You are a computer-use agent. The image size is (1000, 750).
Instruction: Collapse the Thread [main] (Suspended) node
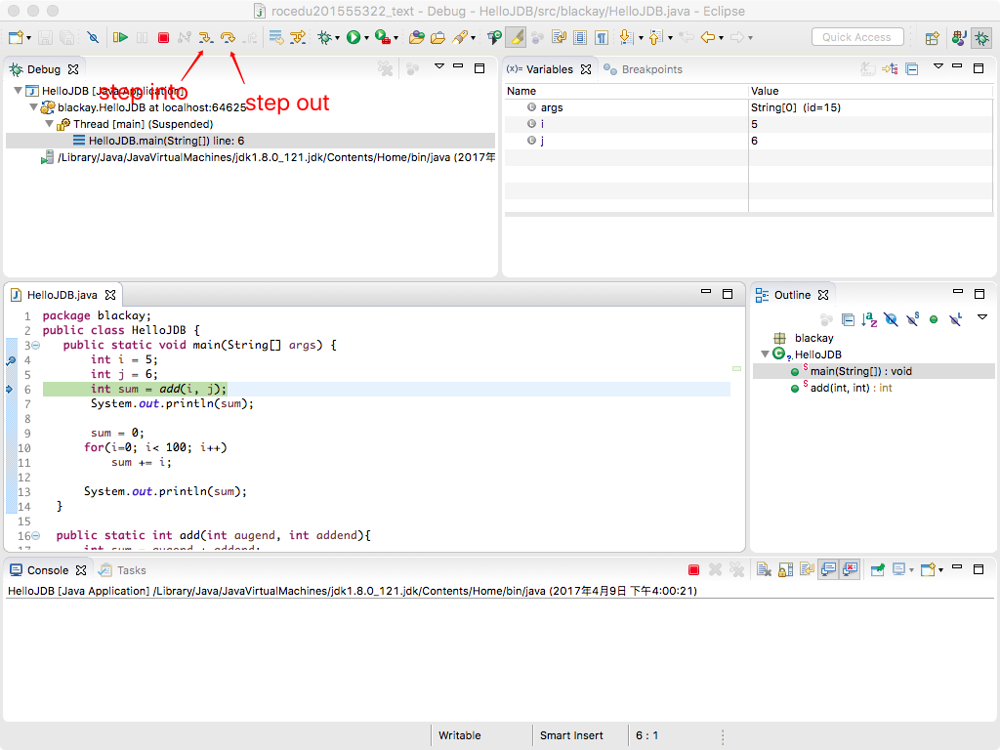(x=49, y=124)
